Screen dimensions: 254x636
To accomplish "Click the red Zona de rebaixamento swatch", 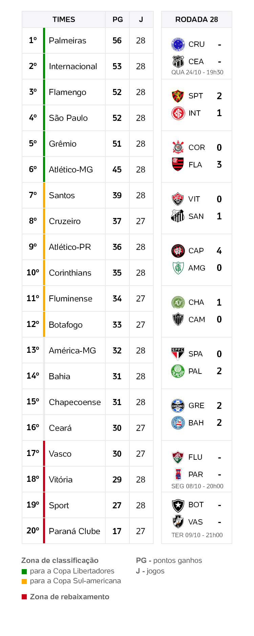I will (24, 597).
